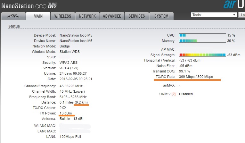Select the 99.1 % CCQ value
This screenshot has height=143, width=245.
[184, 71]
